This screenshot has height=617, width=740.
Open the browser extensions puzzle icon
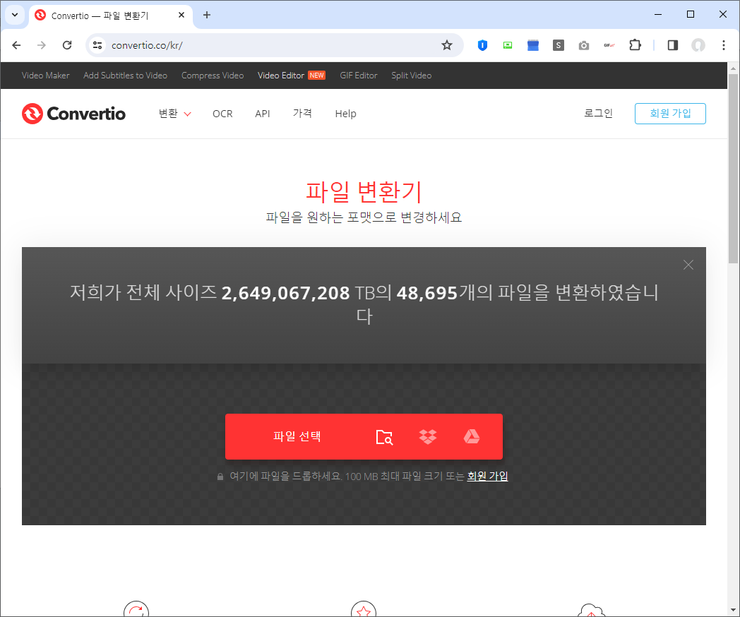pyautogui.click(x=635, y=44)
